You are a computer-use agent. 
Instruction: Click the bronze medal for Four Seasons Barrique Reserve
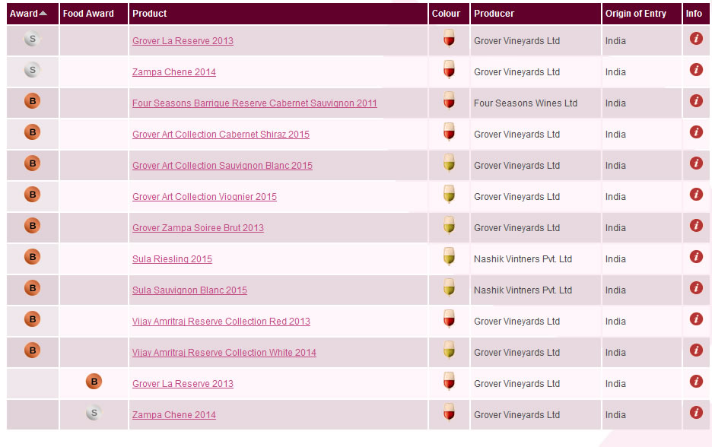[32, 101]
